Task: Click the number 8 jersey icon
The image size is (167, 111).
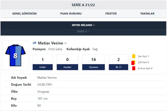Action: tap(15, 55)
